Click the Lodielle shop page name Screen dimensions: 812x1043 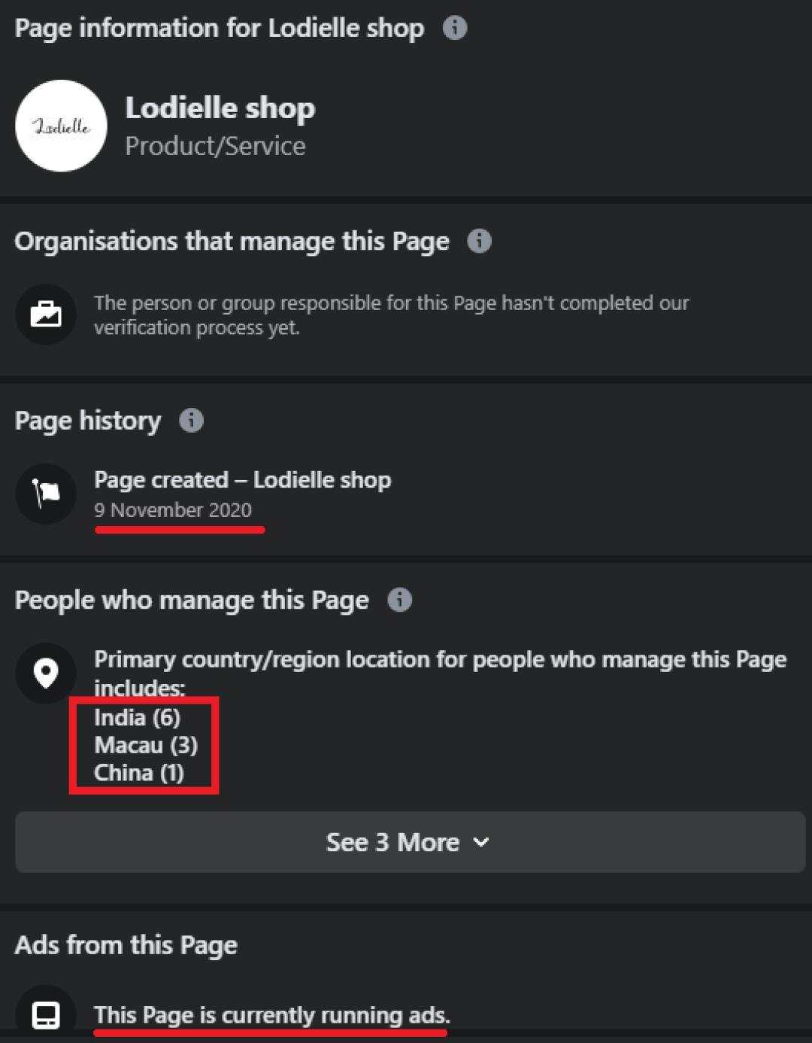tap(220, 108)
